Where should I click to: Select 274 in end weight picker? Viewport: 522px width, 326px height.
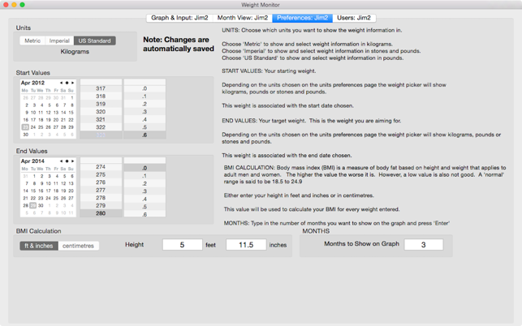[x=101, y=167]
